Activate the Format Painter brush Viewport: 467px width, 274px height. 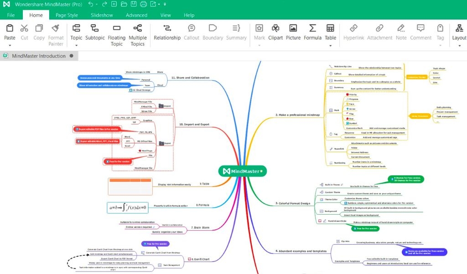(x=55, y=28)
